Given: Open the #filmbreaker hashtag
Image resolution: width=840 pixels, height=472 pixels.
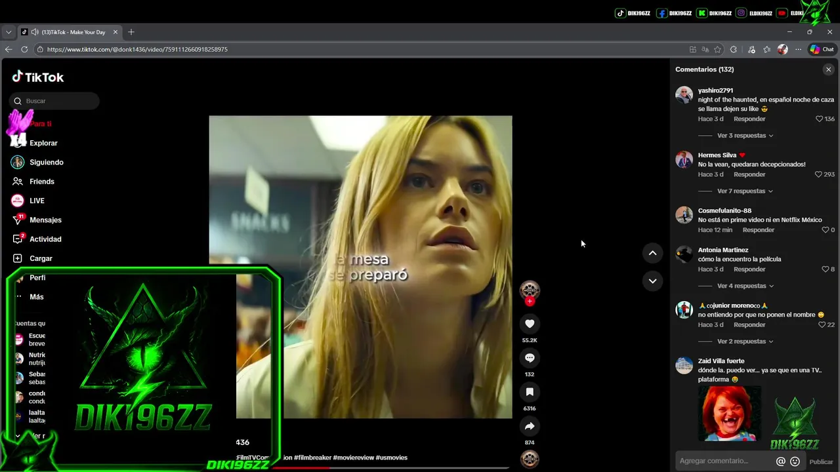Looking at the screenshot, I should pos(312,458).
